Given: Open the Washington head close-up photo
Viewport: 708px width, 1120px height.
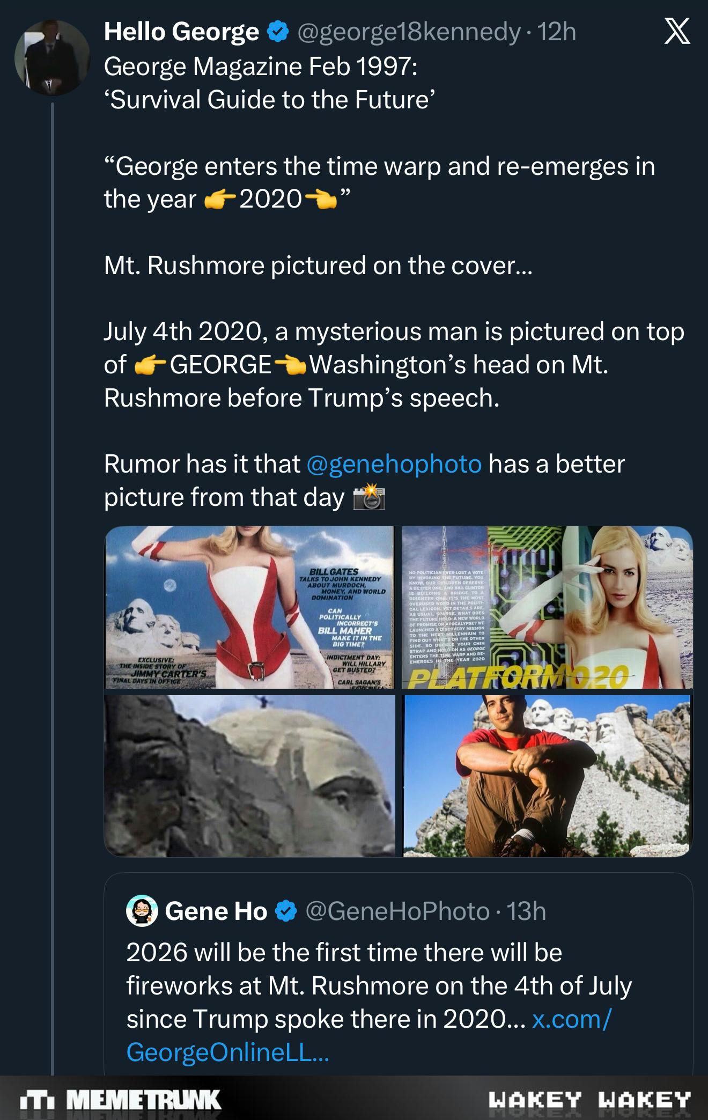Looking at the screenshot, I should 249,776.
